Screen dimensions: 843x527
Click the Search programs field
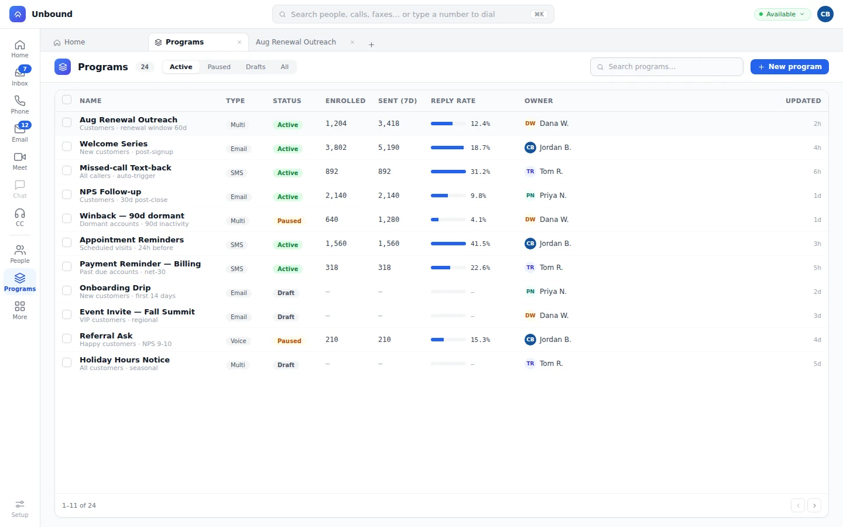tap(667, 67)
